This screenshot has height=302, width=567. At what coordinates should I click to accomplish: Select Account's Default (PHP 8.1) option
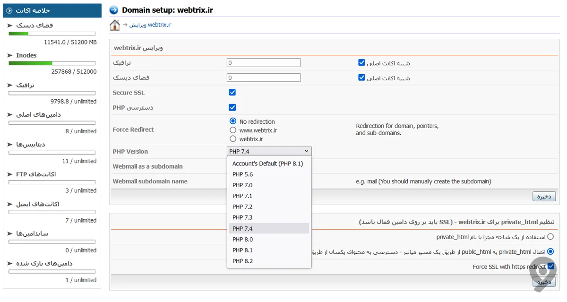(267, 164)
